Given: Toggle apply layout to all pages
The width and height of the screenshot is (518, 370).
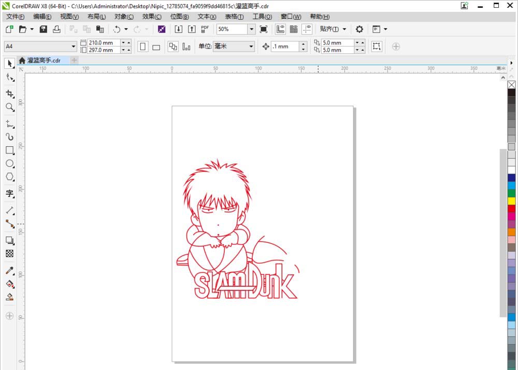Looking at the screenshot, I should (173, 47).
